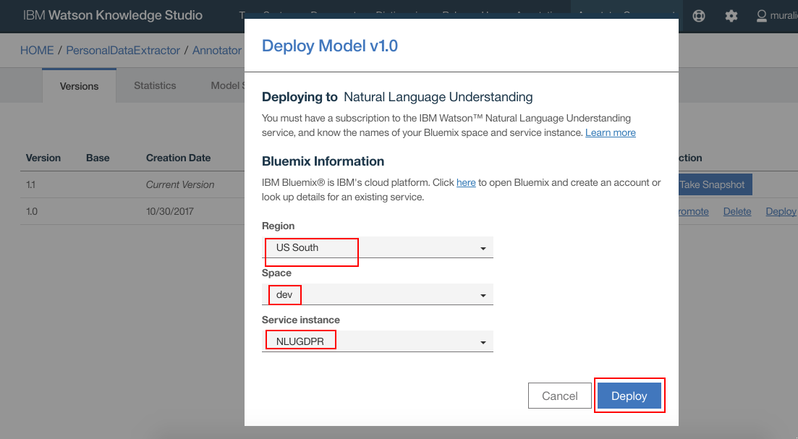Expand the Region dropdown arrow

click(483, 248)
